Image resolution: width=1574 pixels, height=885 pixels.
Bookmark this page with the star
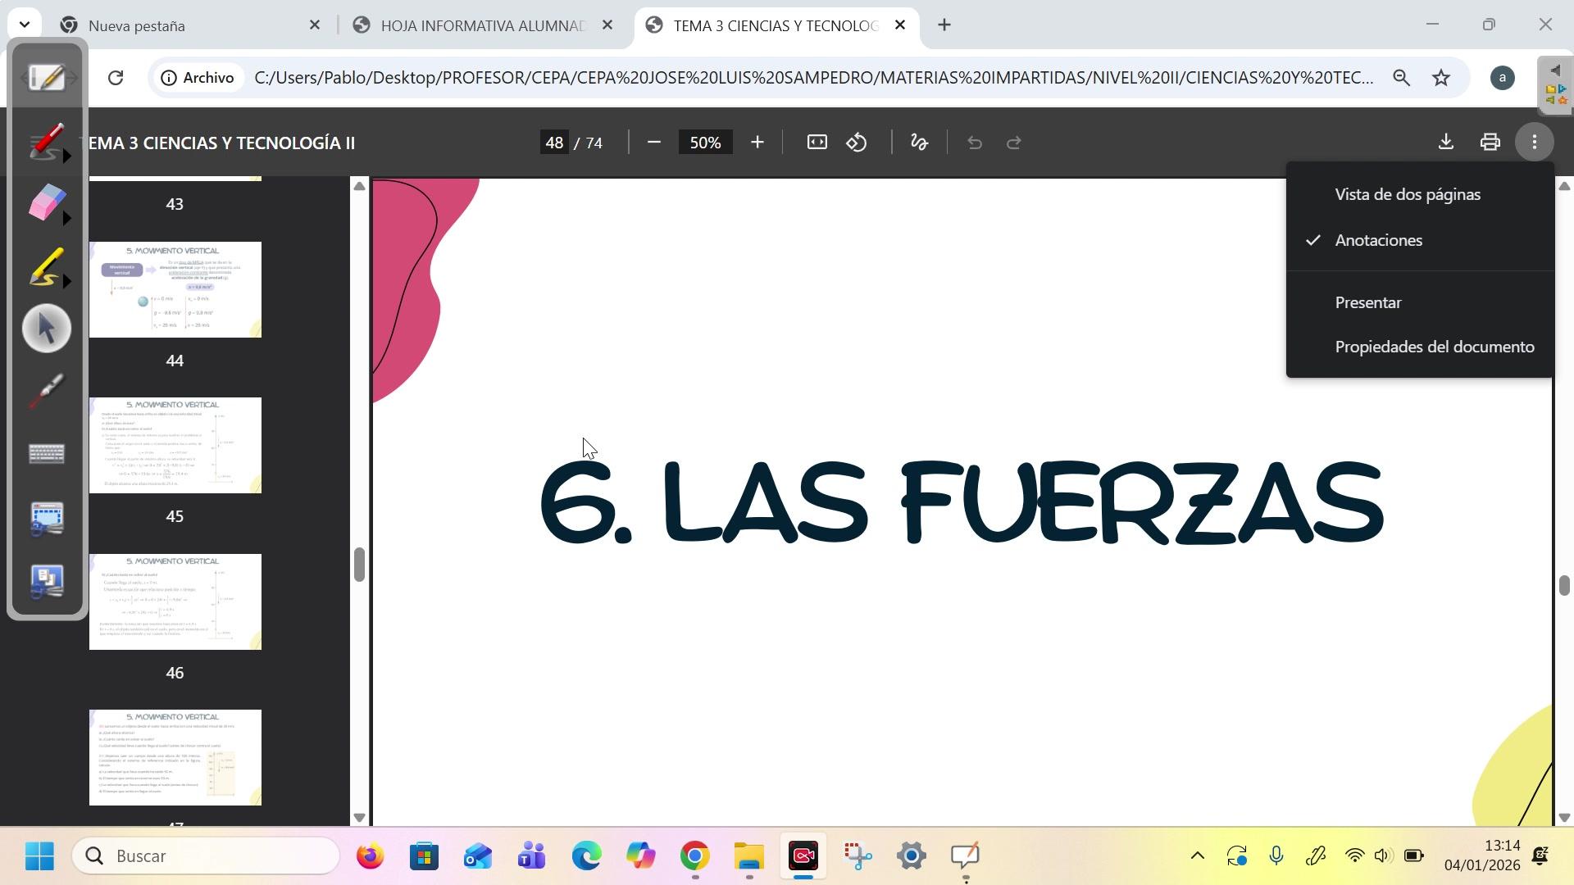(x=1440, y=78)
